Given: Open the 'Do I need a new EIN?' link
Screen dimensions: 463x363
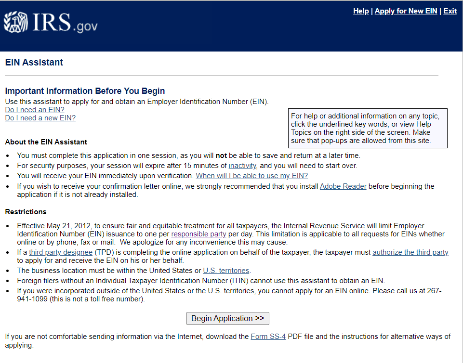Looking at the screenshot, I should pyautogui.click(x=40, y=118).
